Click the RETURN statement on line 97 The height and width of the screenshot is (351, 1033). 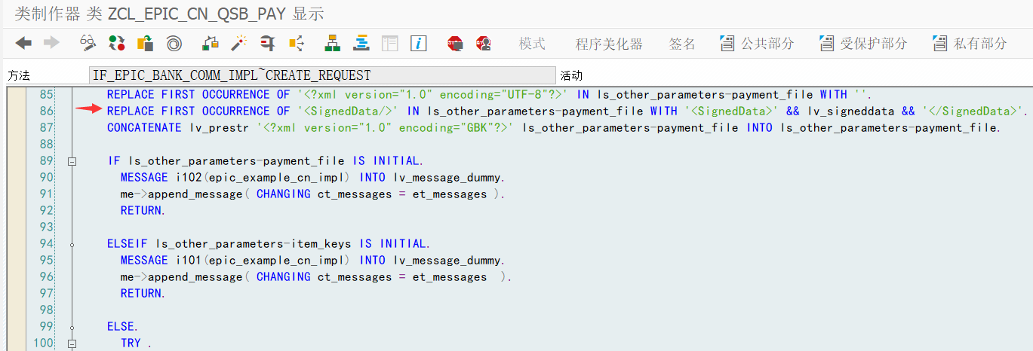[x=142, y=294]
